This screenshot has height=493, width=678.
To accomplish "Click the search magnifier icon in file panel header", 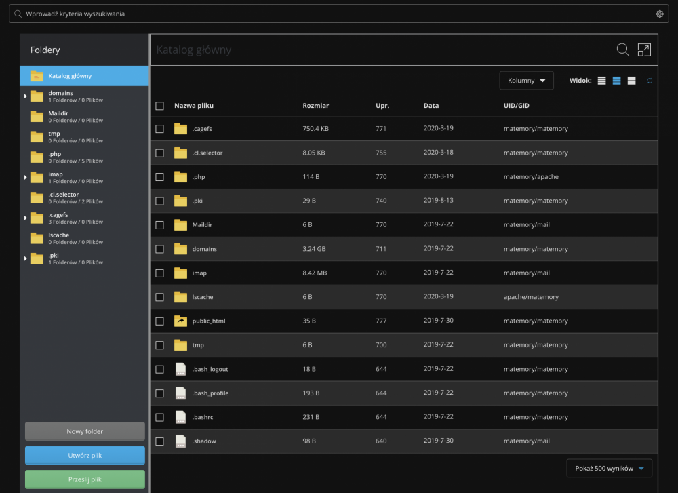I will tap(622, 50).
